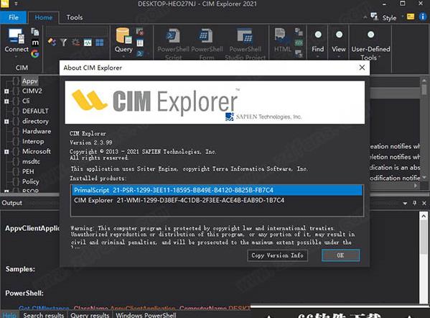Switch to the Home ribbon tab
430x318 pixels.
[43, 17]
